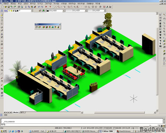Viewport: 166px width, 133px height.
Task: Click the Windows Start button
Action: pos(3,131)
